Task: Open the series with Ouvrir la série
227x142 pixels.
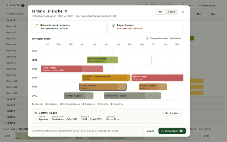Action: (172, 113)
